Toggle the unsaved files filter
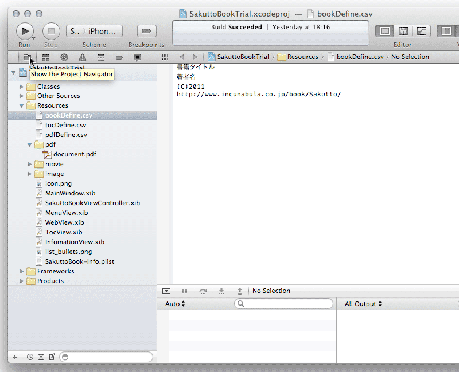This screenshot has width=459, height=372. (52, 357)
